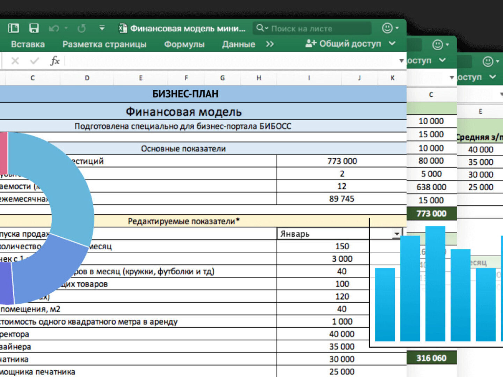Open the Январь month dropdown arrow
Viewport: 503px width, 377px height.
pos(397,234)
